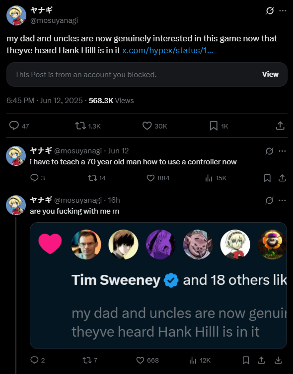The width and height of the screenshot is (293, 374).
Task: Download the image from the 16h post
Action: coord(278,360)
